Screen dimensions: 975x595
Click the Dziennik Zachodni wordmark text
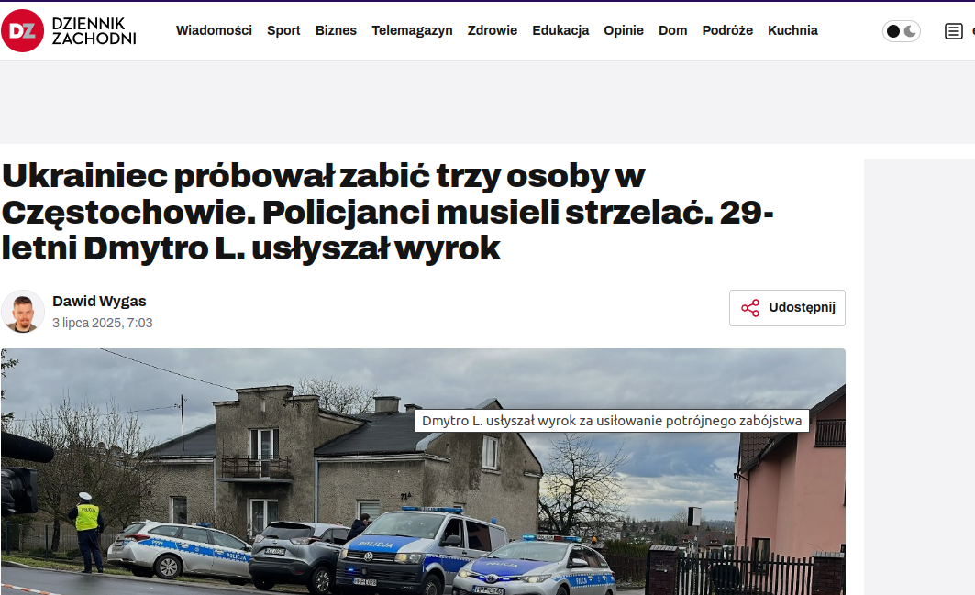coord(94,31)
